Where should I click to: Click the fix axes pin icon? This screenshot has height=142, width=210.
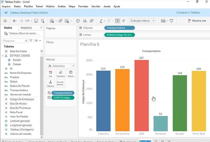click(x=123, y=21)
